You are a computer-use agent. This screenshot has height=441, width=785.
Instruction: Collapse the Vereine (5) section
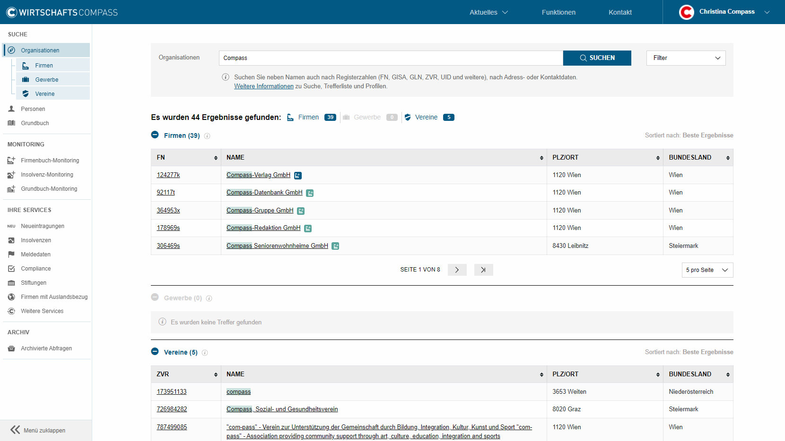(155, 351)
